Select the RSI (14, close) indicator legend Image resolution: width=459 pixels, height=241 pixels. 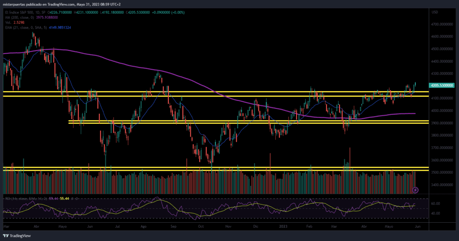(x=26, y=198)
